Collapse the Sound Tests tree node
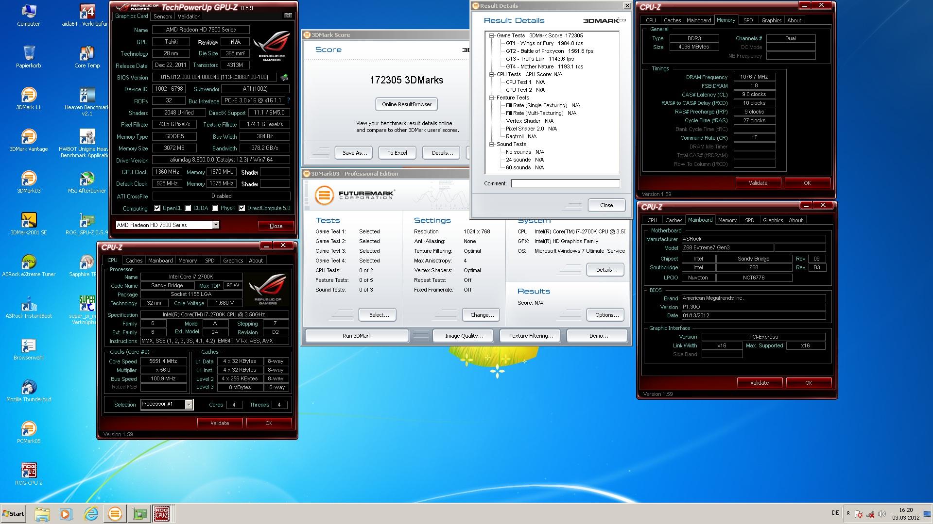Image resolution: width=933 pixels, height=524 pixels. tap(492, 144)
